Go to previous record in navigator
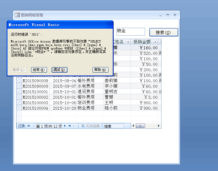This screenshot has width=218, height=171. tap(33, 126)
